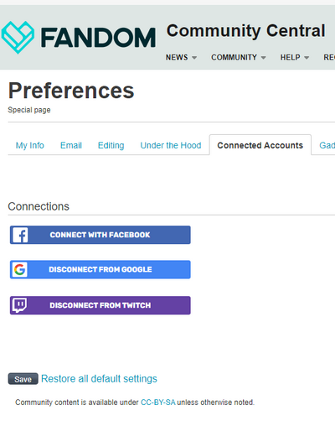Expand the COMMUNITY dropdown arrow
The image size is (335, 426).
(x=263, y=58)
